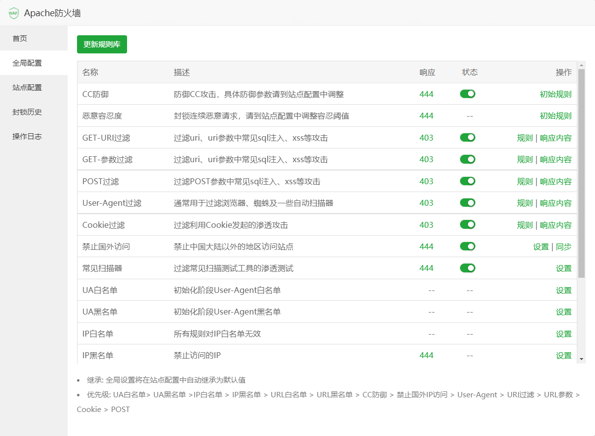This screenshot has height=436, width=595.
Task: Open 设置 for IP黑名单
Action: [x=564, y=355]
